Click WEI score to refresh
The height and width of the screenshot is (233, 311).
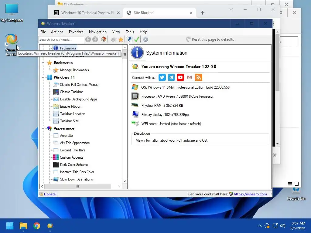coord(171,124)
